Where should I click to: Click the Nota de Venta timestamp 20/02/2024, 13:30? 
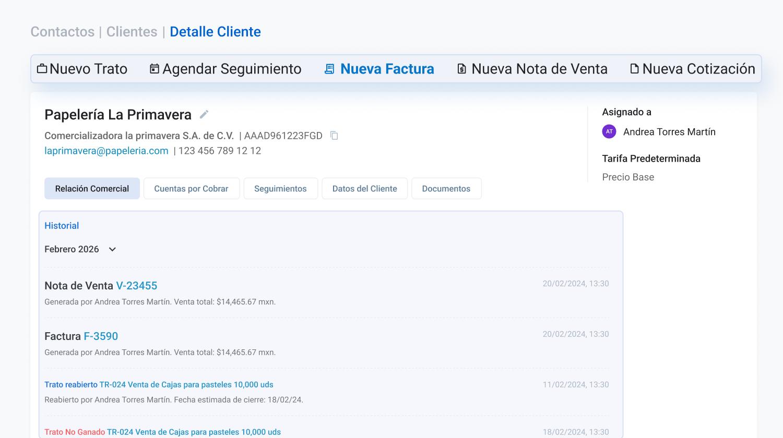576,284
